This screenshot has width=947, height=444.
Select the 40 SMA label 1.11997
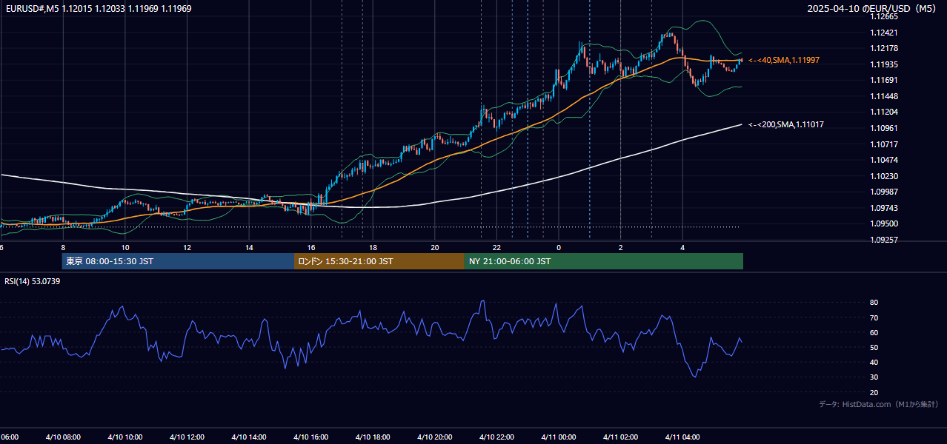point(783,60)
